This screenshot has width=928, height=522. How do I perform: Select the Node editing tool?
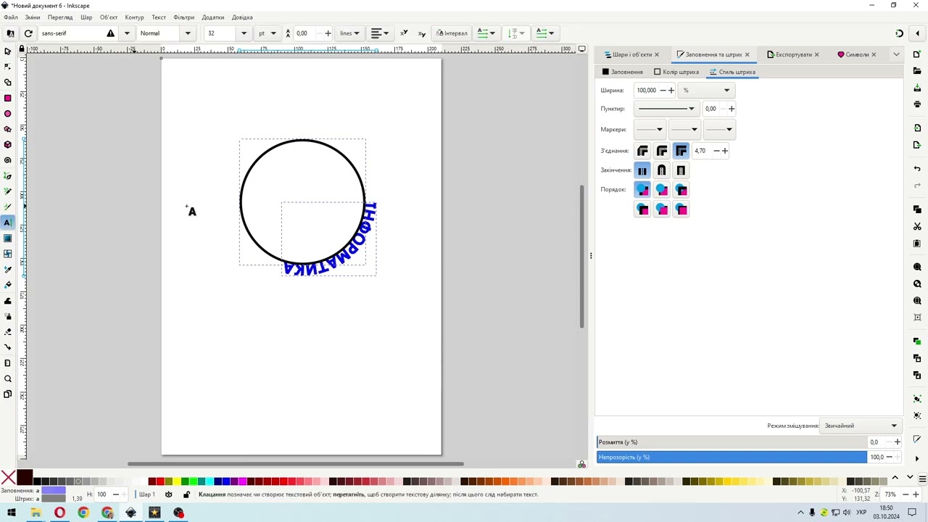(8, 67)
